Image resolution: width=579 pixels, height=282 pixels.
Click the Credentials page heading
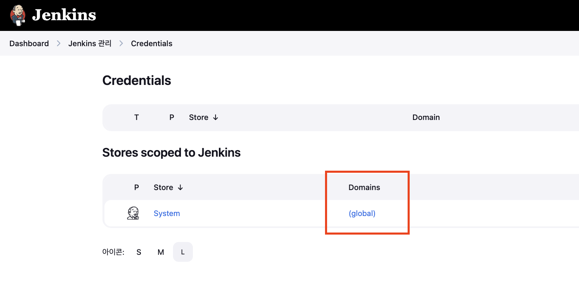click(x=137, y=80)
